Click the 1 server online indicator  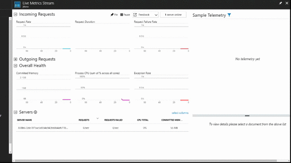(173, 15)
